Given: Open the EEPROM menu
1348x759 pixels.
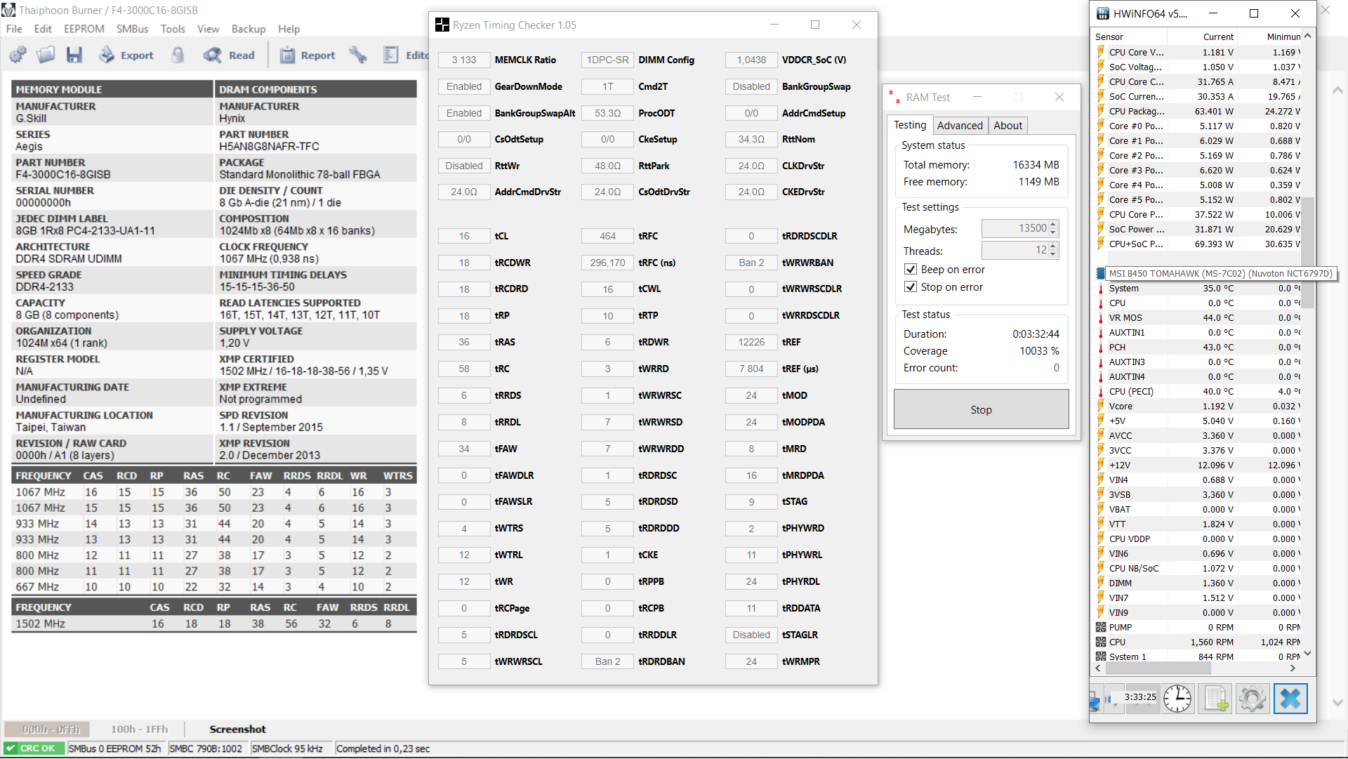Looking at the screenshot, I should (x=84, y=29).
